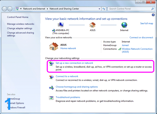Image resolution: width=157 pixels, height=114 pixels.
Task: Click the Refresh button next to address bar
Action: [x=104, y=9]
